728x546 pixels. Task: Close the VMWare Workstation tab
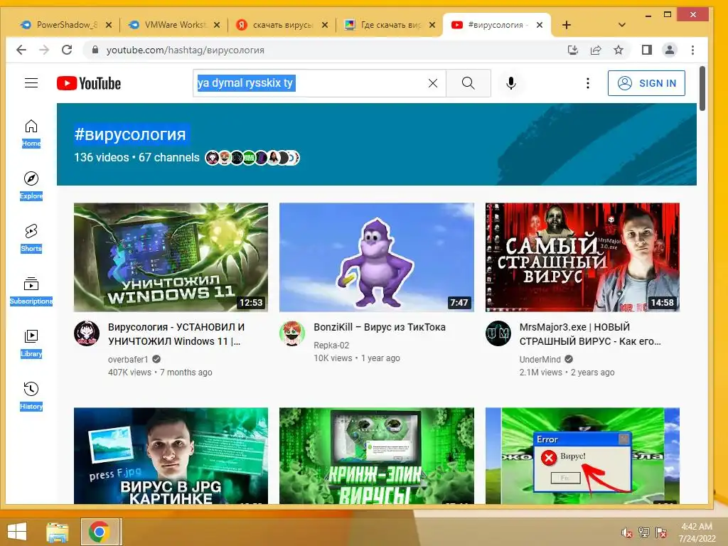(217, 25)
